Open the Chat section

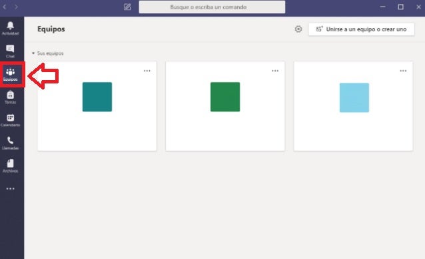pos(10,51)
